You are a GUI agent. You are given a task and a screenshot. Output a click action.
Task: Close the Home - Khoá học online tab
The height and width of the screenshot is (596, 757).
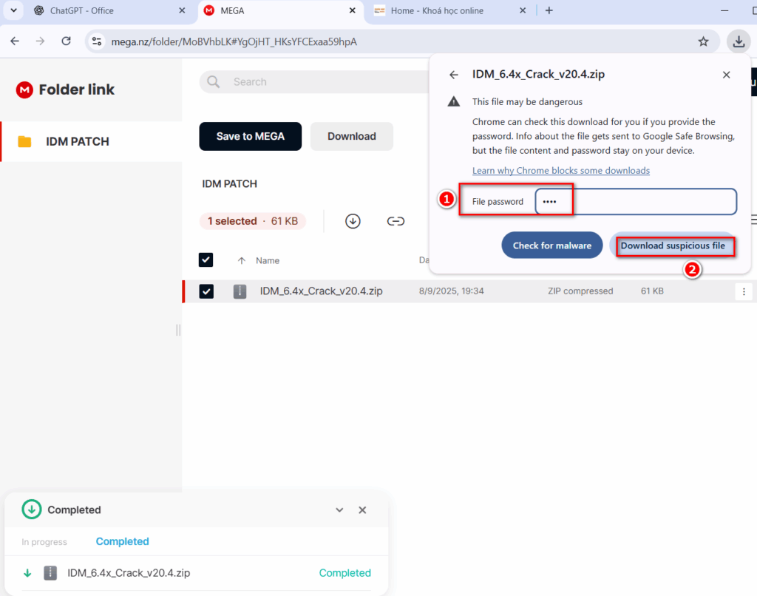point(523,10)
